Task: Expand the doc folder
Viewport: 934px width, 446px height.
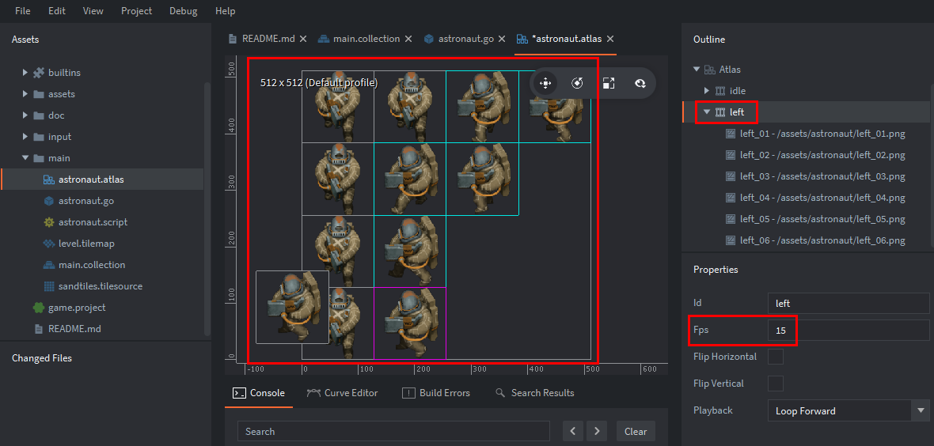Action: point(25,115)
